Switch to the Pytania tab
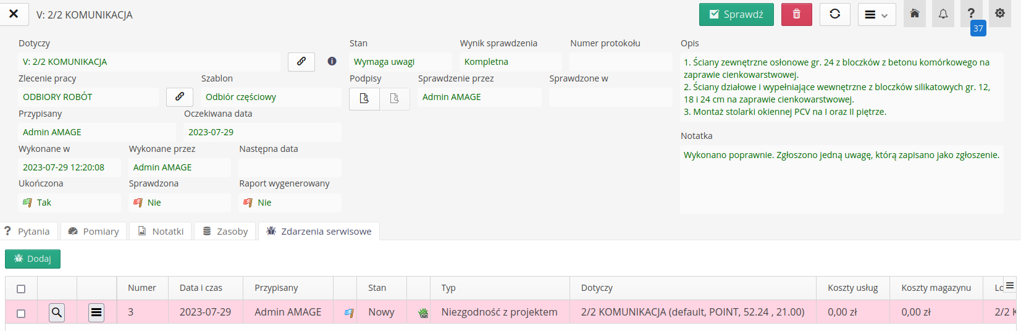This screenshot has height=331, width=1021. tap(28, 232)
